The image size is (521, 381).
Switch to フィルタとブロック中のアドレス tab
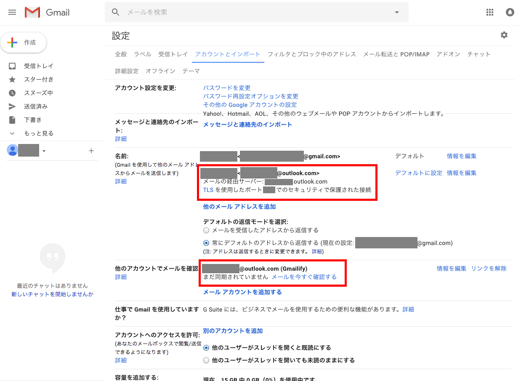click(312, 54)
